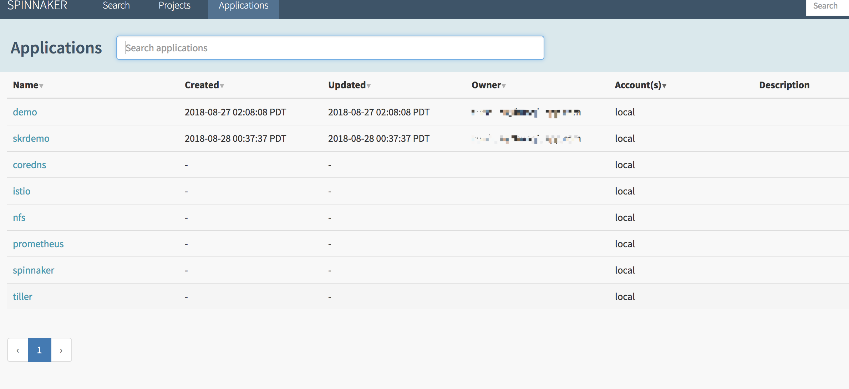
Task: Open the tiller application
Action: pos(22,297)
